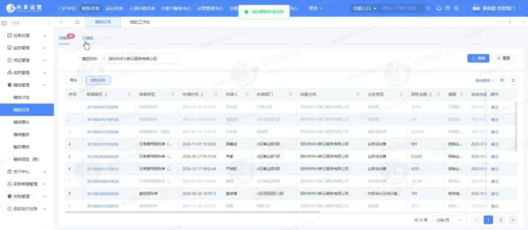Open document link XY-BX2411010035
The height and width of the screenshot is (230, 528).
pyautogui.click(x=103, y=144)
